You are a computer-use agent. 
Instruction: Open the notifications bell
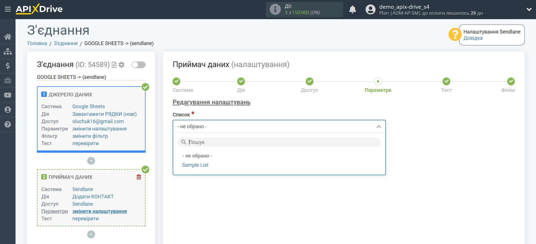pos(353,10)
